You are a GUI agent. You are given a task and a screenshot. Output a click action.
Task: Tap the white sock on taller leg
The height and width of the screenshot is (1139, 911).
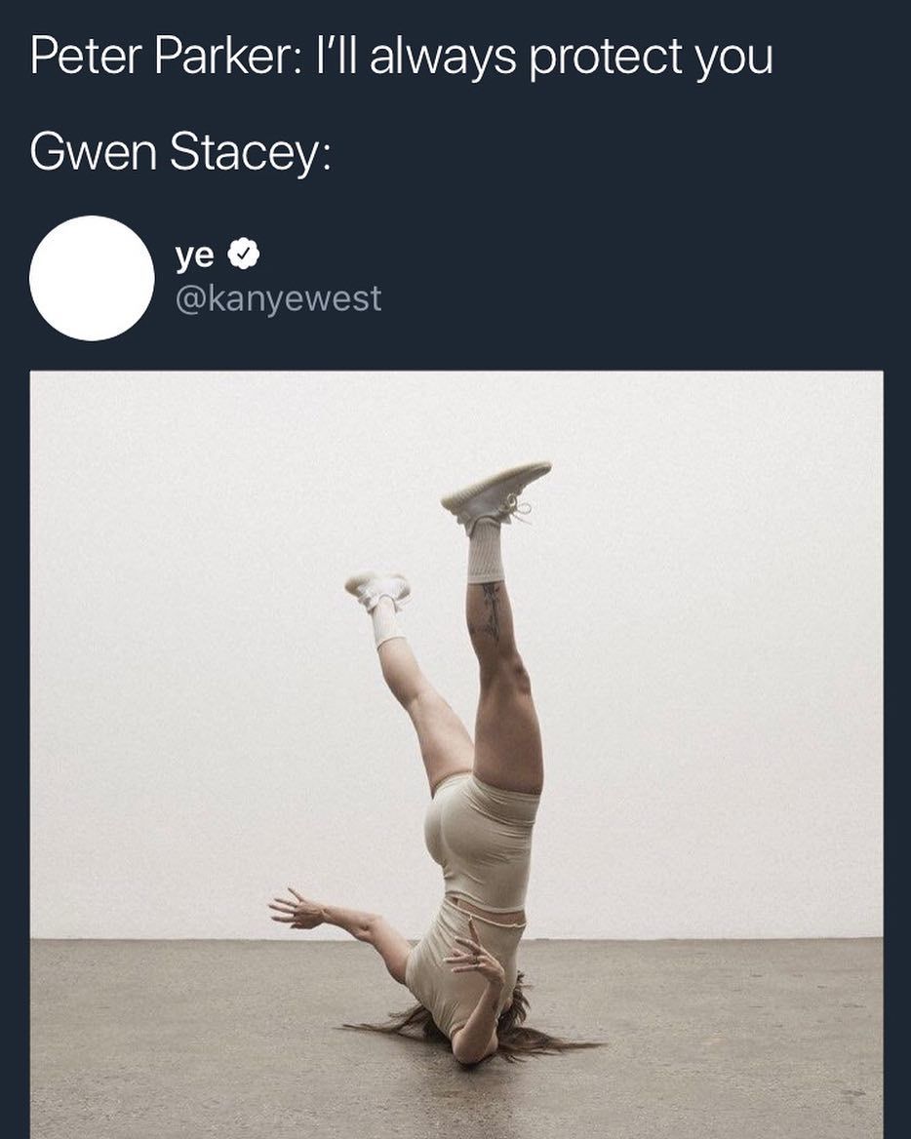click(486, 552)
